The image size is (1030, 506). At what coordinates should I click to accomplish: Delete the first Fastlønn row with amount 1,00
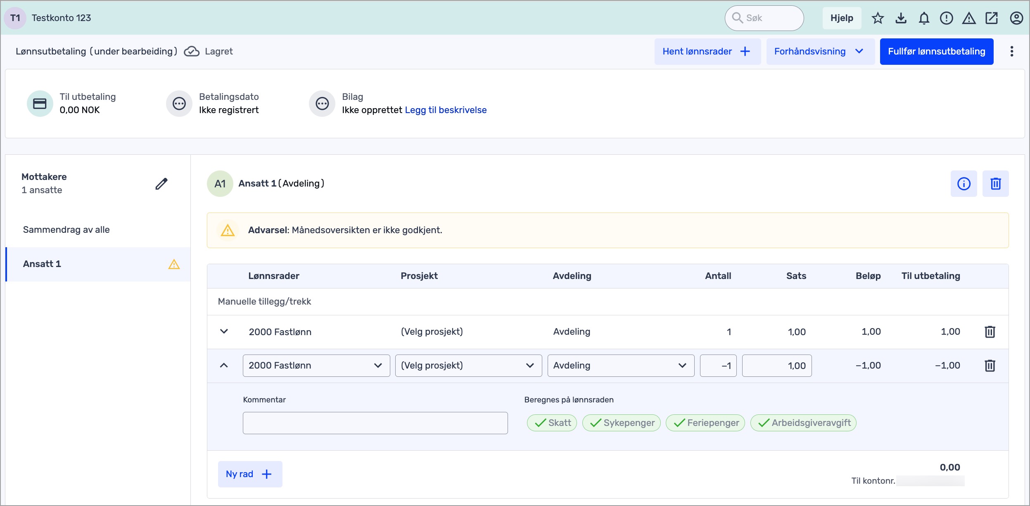[x=990, y=332]
